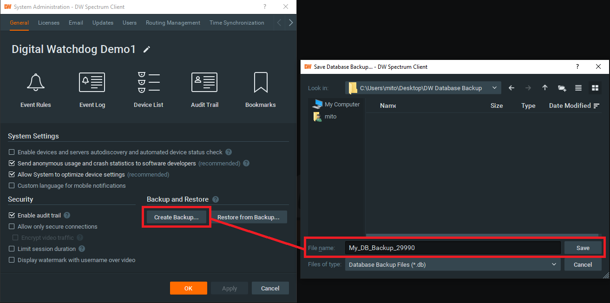The image size is (610, 303).
Task: Enable devices and servers autodiscovery checkbox
Action: (x=12, y=152)
